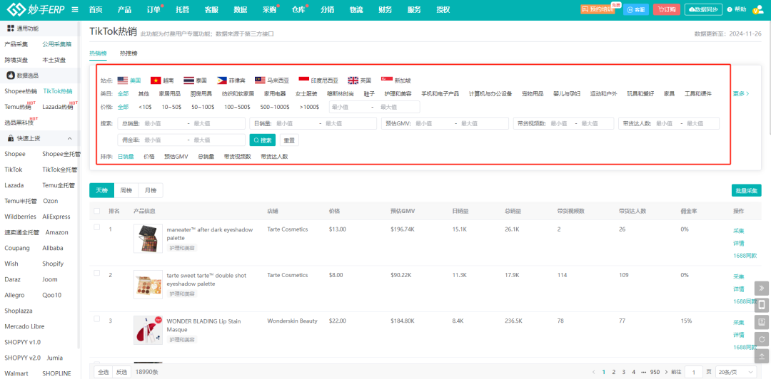
Task: Click the floating mobile phone icon
Action: pyautogui.click(x=761, y=305)
